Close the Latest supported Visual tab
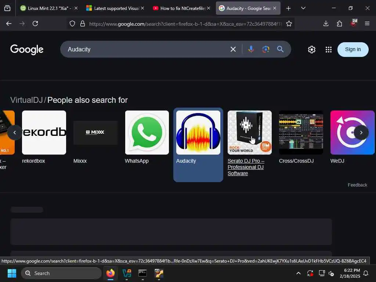376x282 pixels. 142,8
